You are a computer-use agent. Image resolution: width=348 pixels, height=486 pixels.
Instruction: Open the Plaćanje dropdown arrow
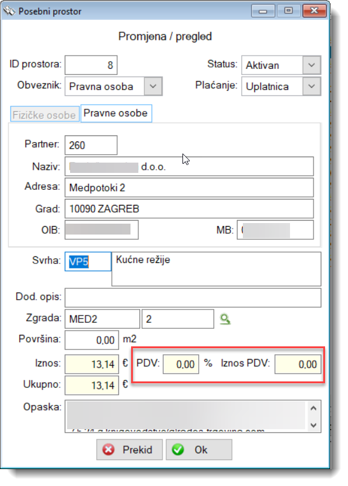[x=311, y=86]
